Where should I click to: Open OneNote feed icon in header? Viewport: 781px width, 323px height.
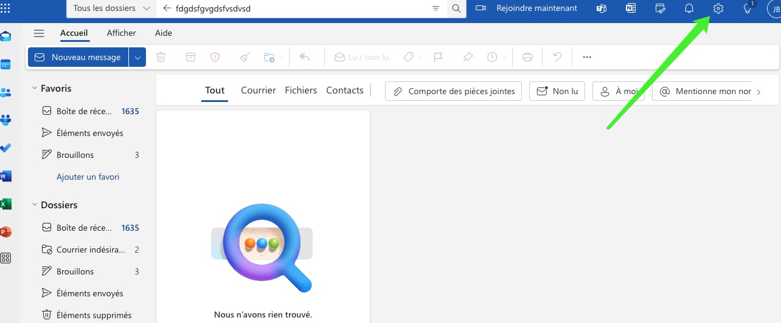coord(631,8)
